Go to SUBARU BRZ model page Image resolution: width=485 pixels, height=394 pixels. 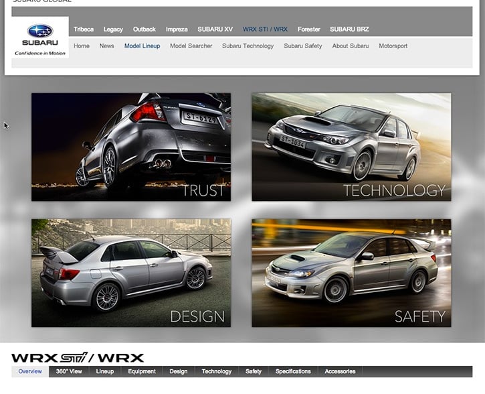pos(349,29)
